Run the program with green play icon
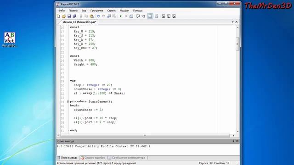 pyautogui.click(x=121, y=16)
